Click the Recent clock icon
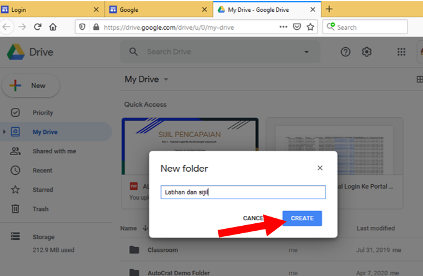 click(x=15, y=171)
